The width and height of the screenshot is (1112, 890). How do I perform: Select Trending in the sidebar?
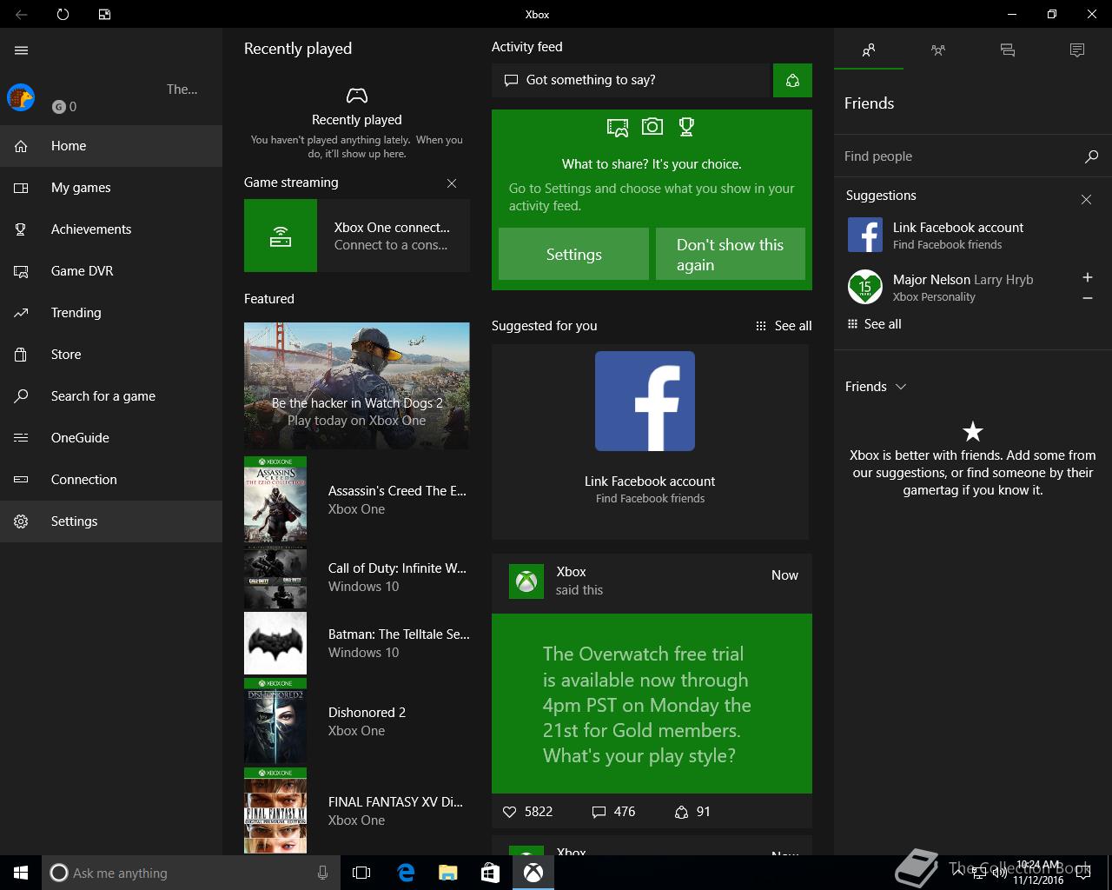tap(111, 313)
